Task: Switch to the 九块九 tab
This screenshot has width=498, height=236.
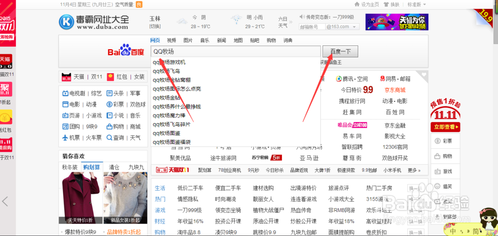Action: pos(136,167)
